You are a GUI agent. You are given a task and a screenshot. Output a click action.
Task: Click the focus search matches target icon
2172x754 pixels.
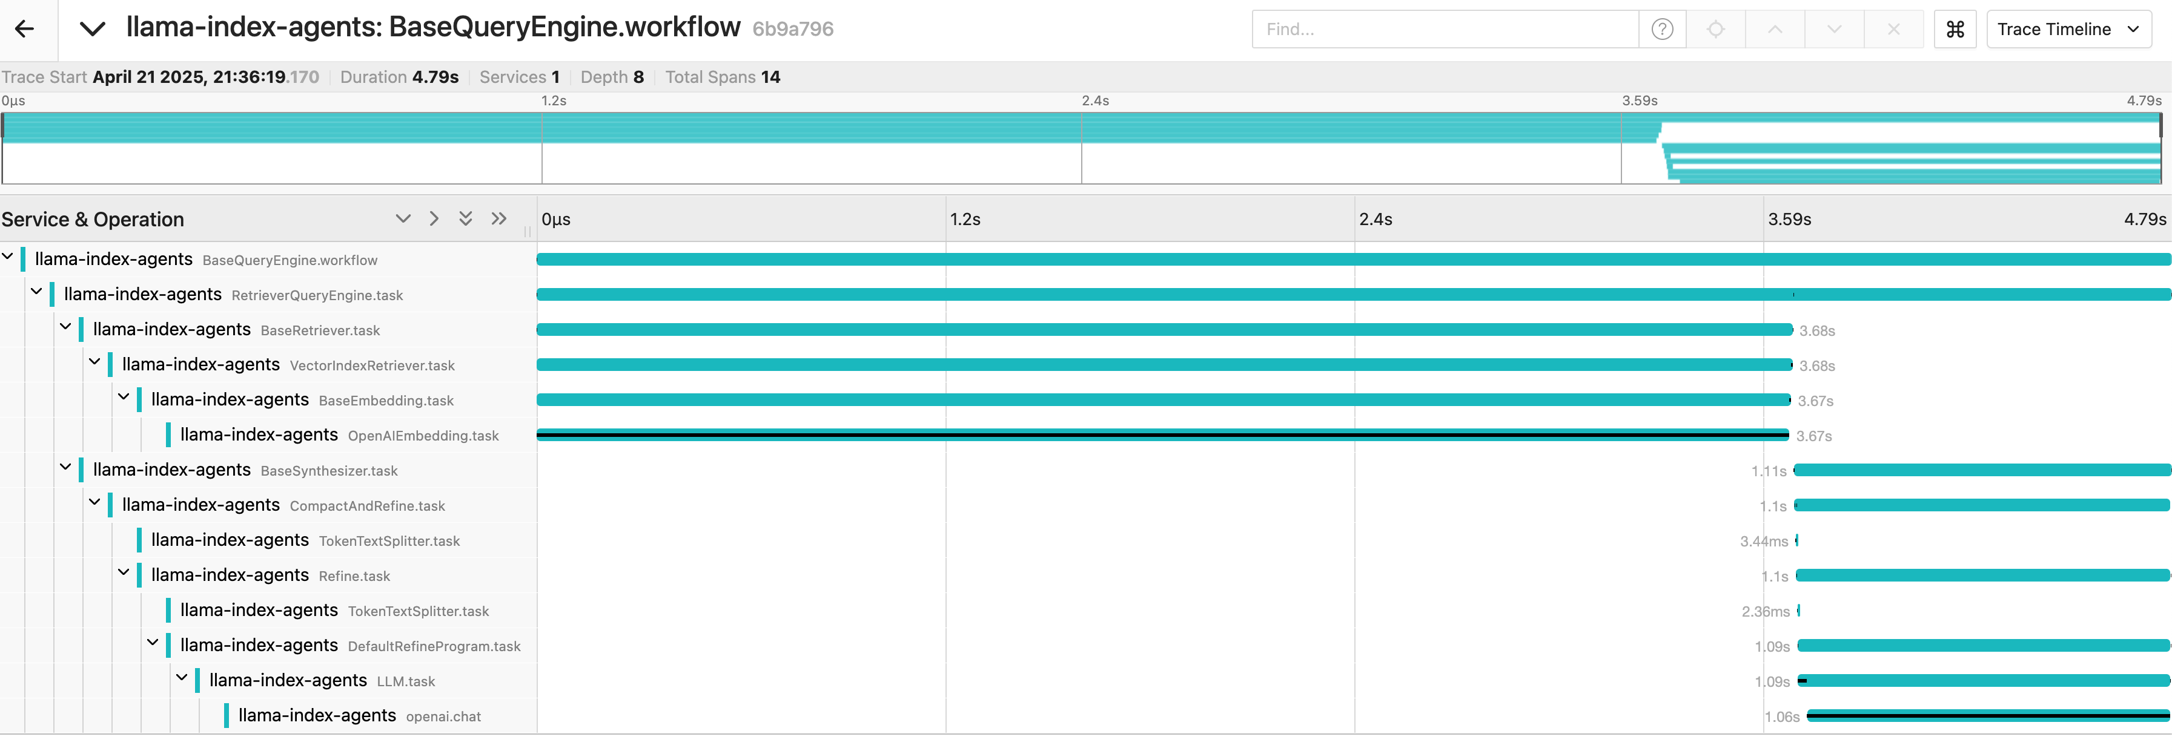point(1715,30)
